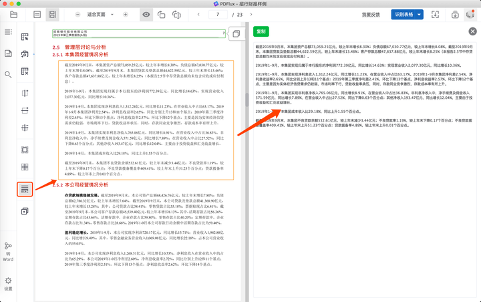Open the 适合页面 zoom dropdown

[x=100, y=15]
